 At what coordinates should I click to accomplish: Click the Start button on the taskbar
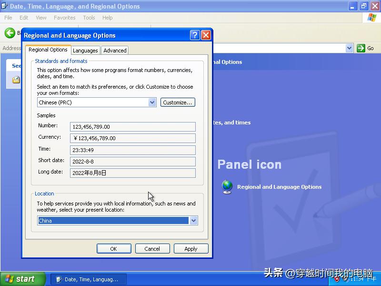pyautogui.click(x=19, y=279)
